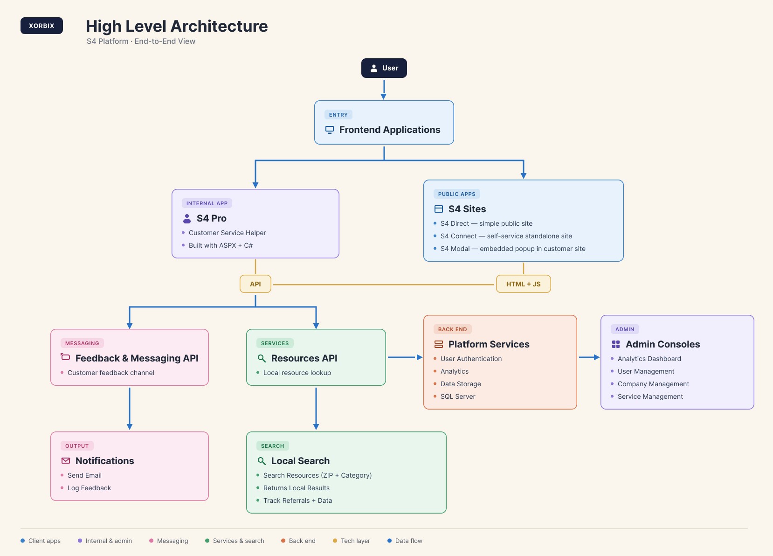Image resolution: width=773 pixels, height=556 pixels.
Task: Click the SERVICES tag
Action: 275,343
